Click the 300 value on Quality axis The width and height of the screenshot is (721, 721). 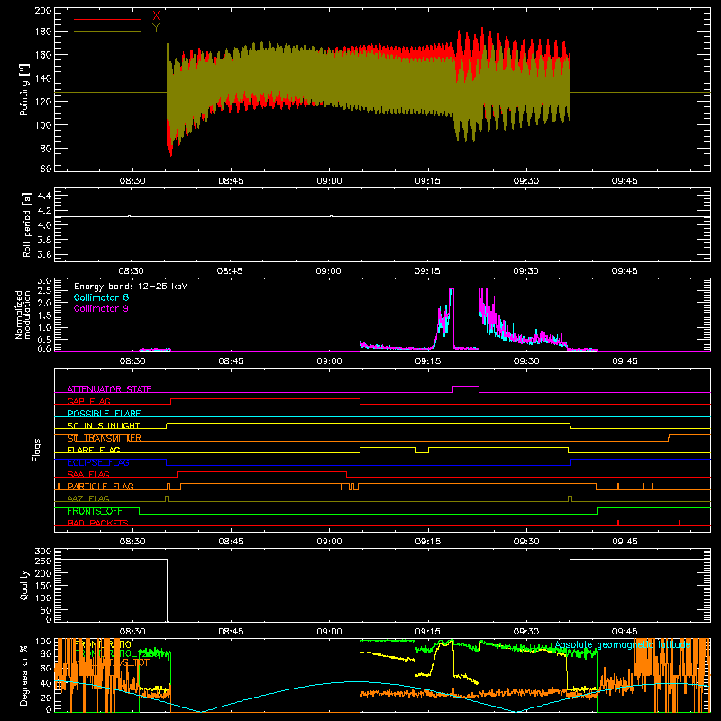tap(42, 552)
